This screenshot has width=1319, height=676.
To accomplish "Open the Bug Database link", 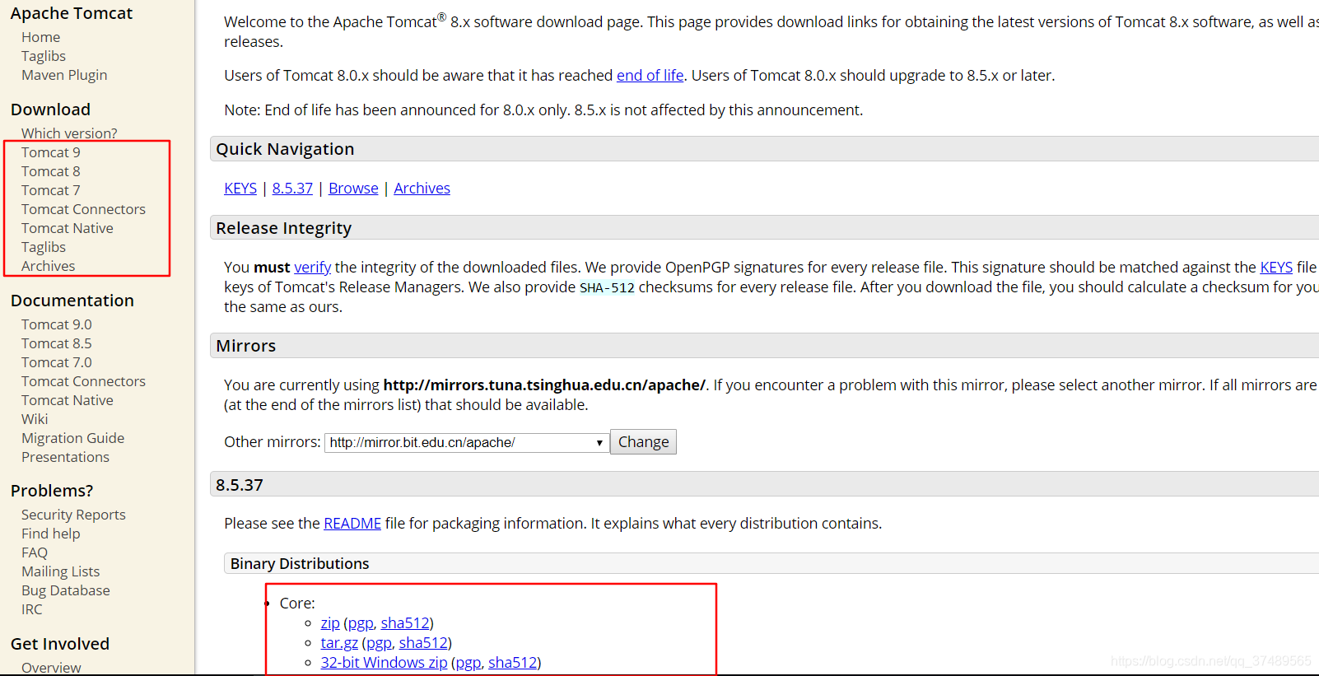I will tap(66, 590).
